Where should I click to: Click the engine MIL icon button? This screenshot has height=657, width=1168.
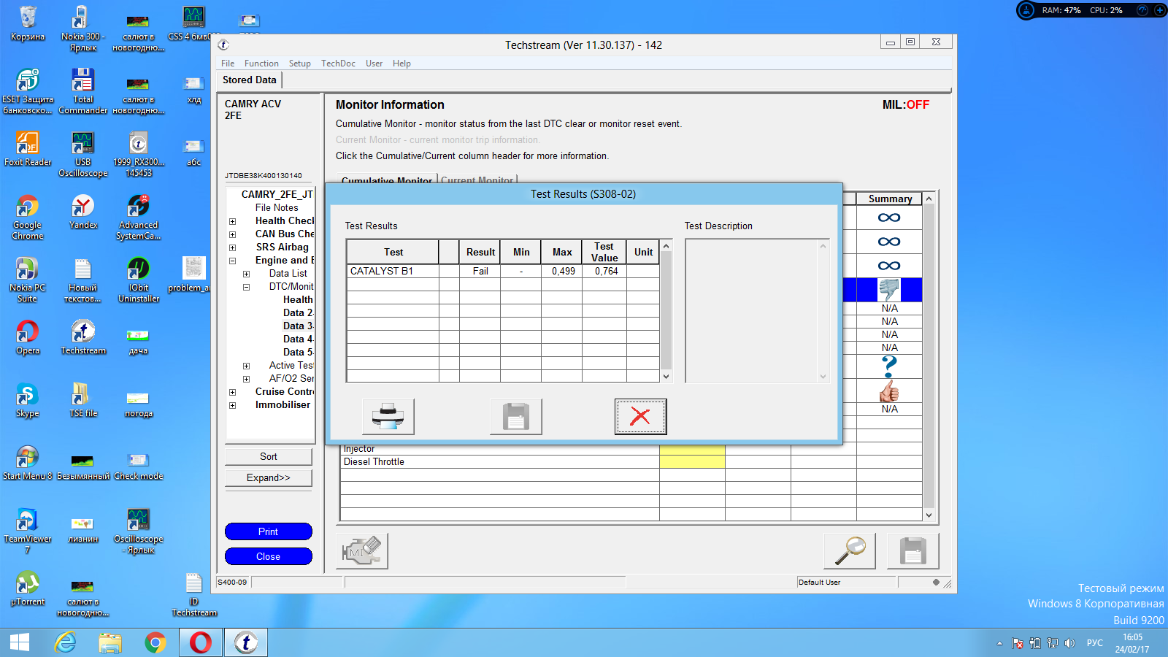tap(362, 550)
